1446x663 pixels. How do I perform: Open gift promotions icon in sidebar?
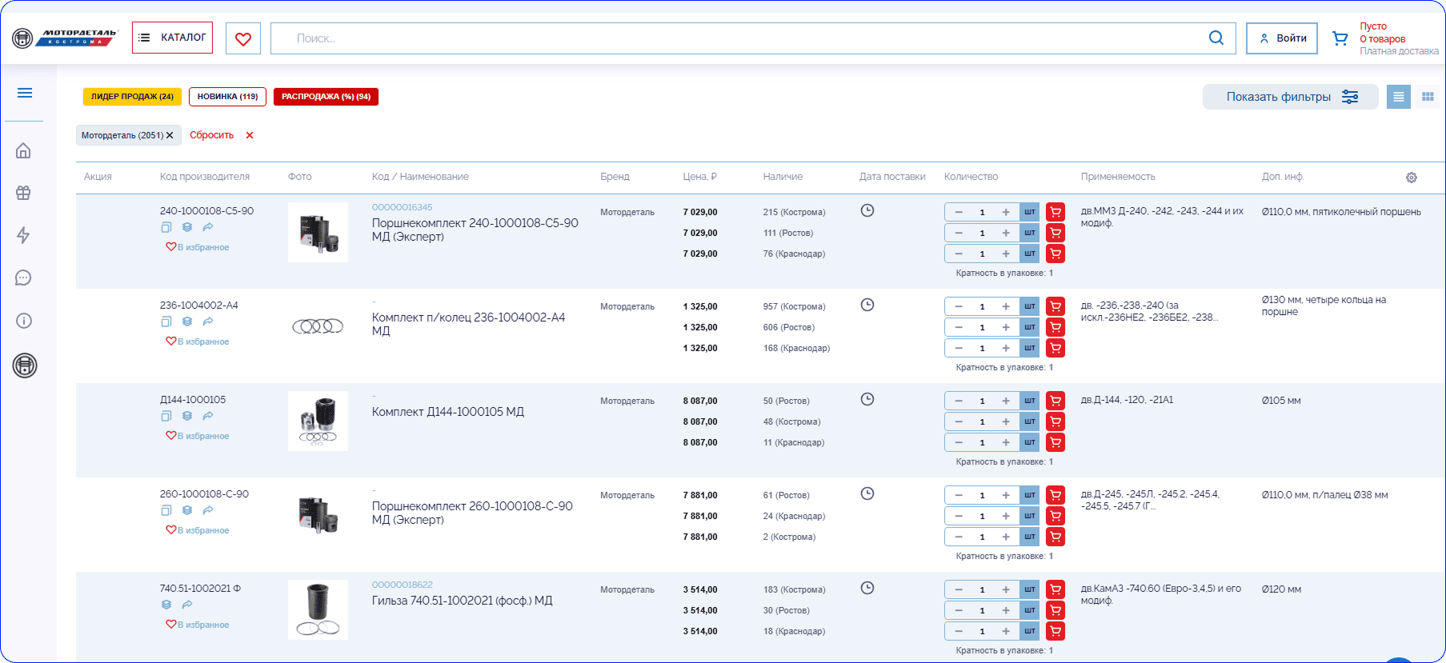coord(24,193)
